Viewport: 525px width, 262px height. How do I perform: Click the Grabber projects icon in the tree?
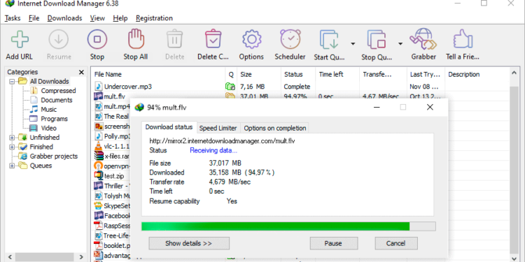(23, 156)
